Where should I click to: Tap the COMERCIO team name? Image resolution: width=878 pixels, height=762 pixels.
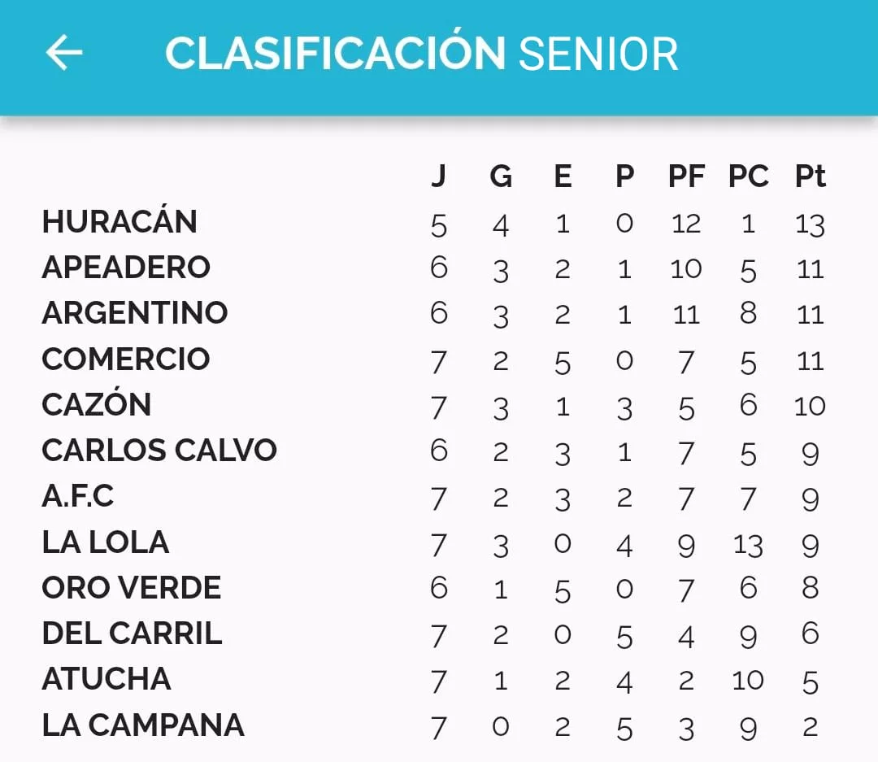pyautogui.click(x=126, y=359)
